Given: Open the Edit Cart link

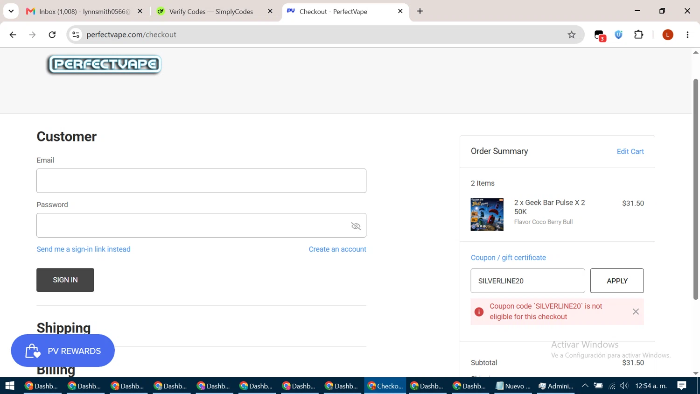Looking at the screenshot, I should tap(630, 151).
